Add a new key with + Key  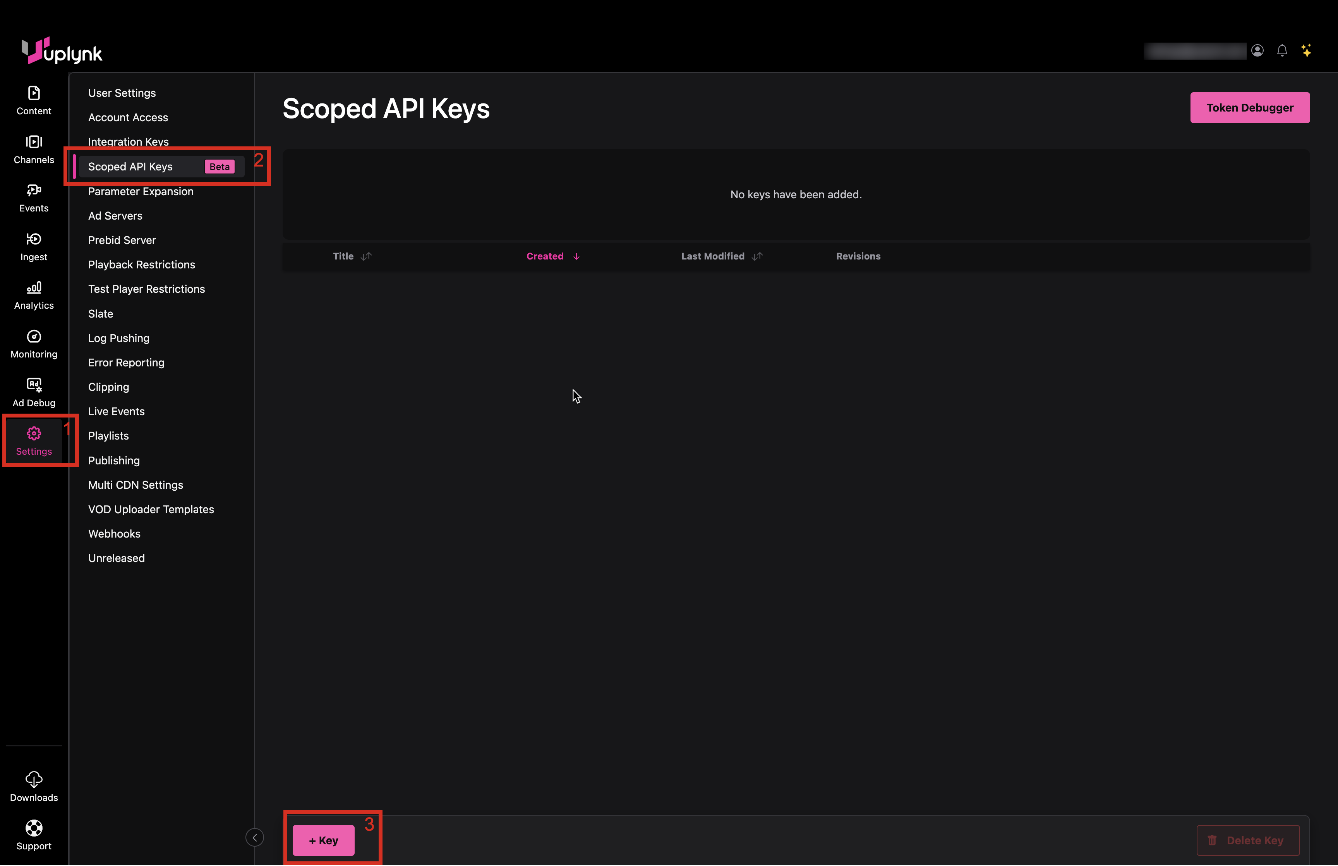[323, 840]
